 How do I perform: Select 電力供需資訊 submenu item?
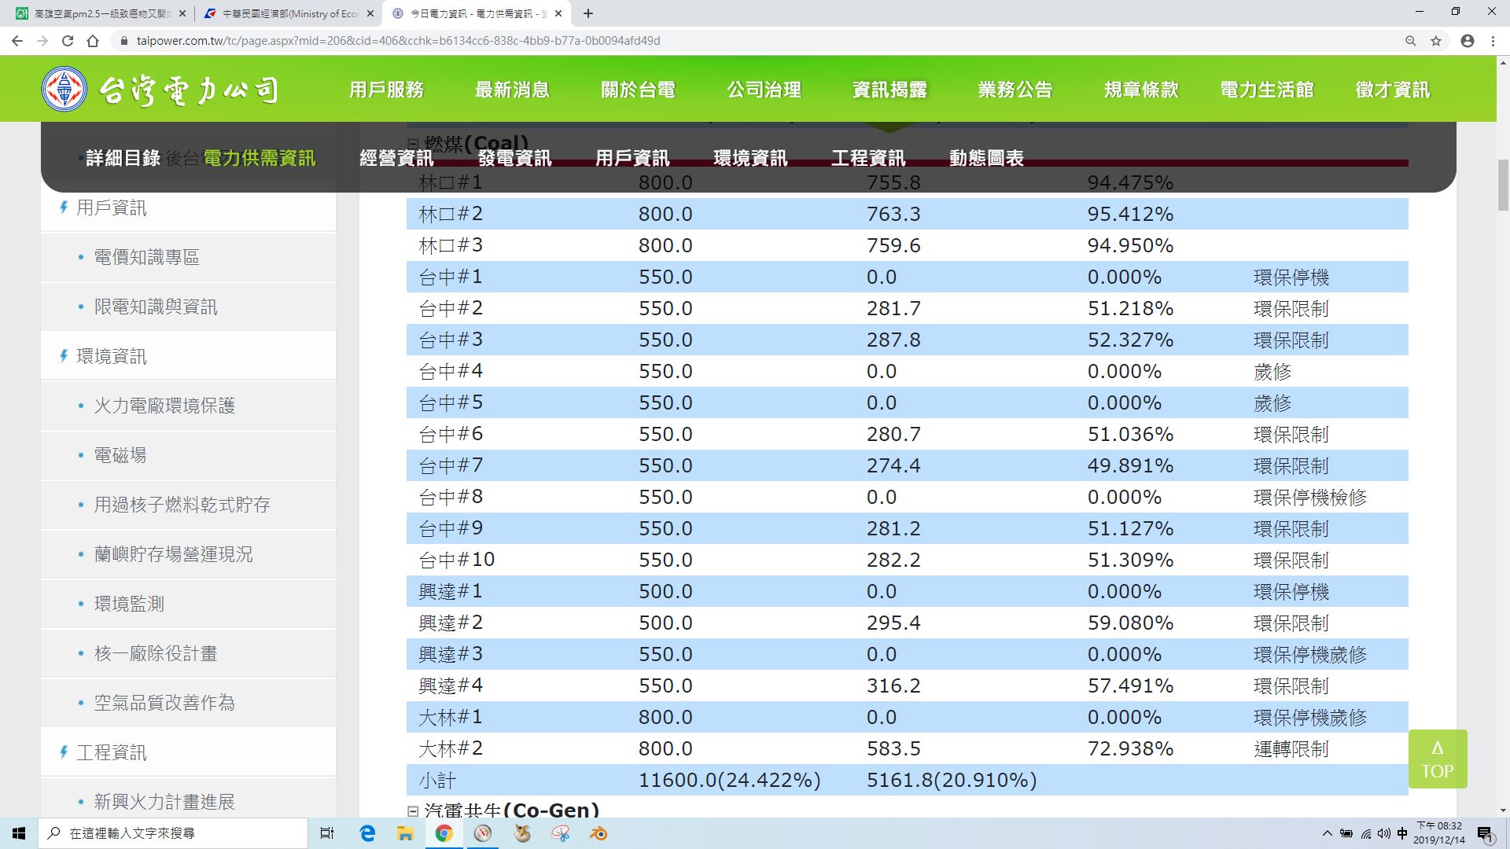(260, 158)
